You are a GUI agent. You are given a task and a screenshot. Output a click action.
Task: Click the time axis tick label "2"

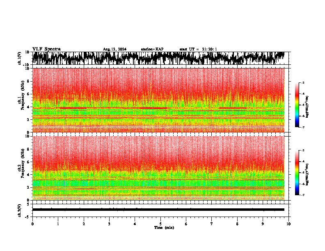click(x=84, y=224)
